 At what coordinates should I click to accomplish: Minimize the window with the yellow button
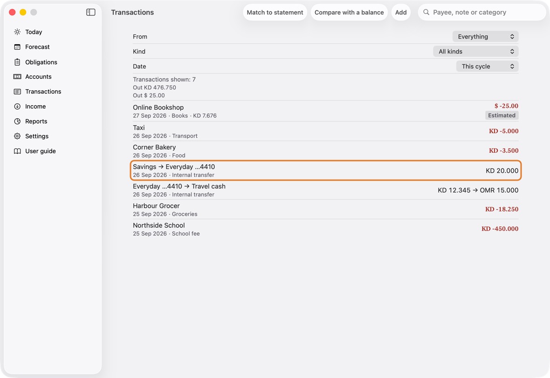(23, 12)
